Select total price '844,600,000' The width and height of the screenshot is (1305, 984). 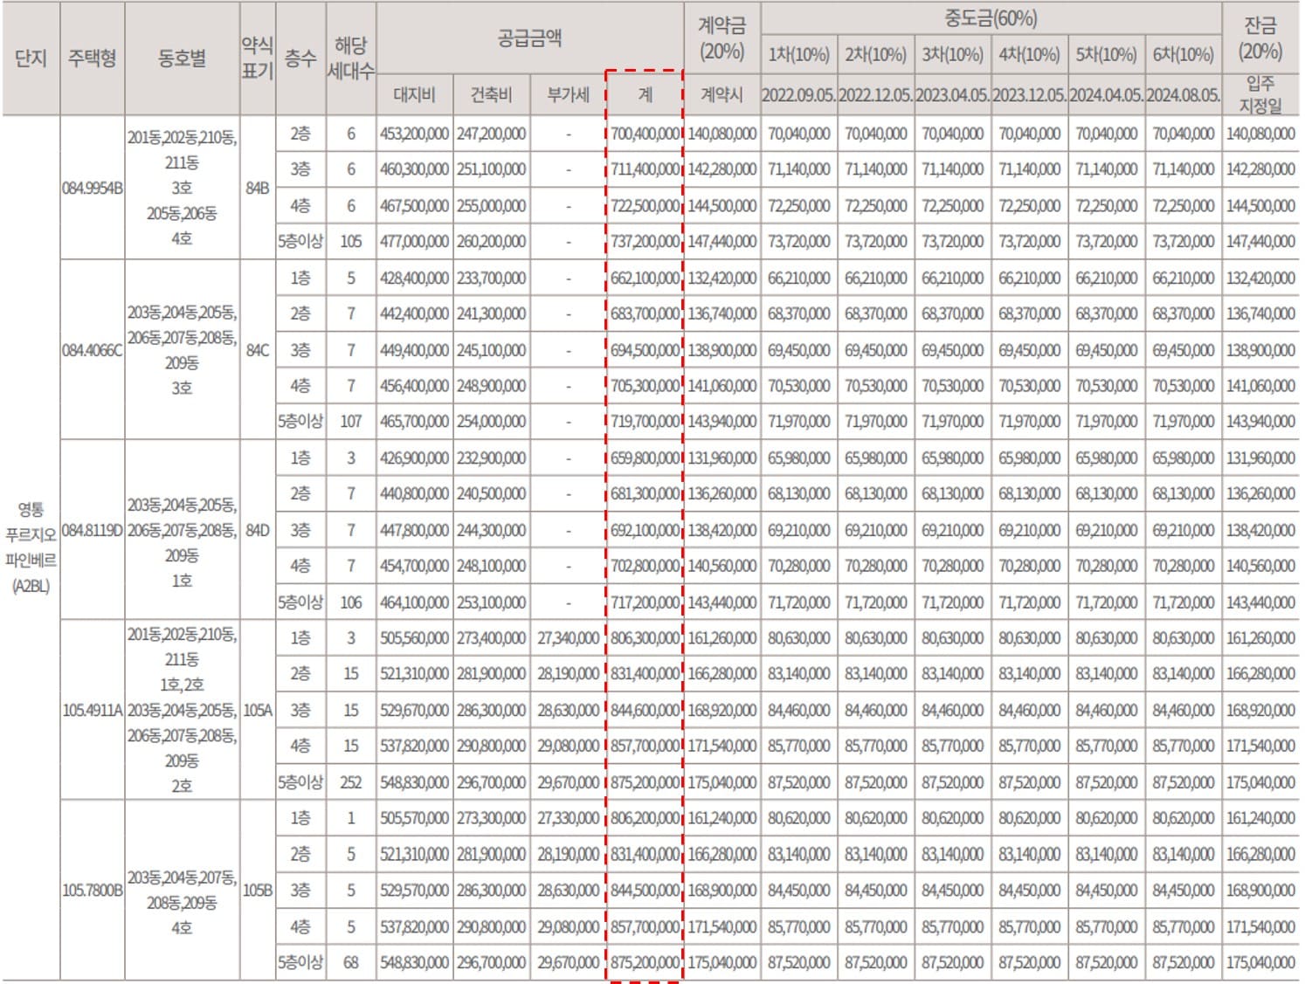pos(645,711)
